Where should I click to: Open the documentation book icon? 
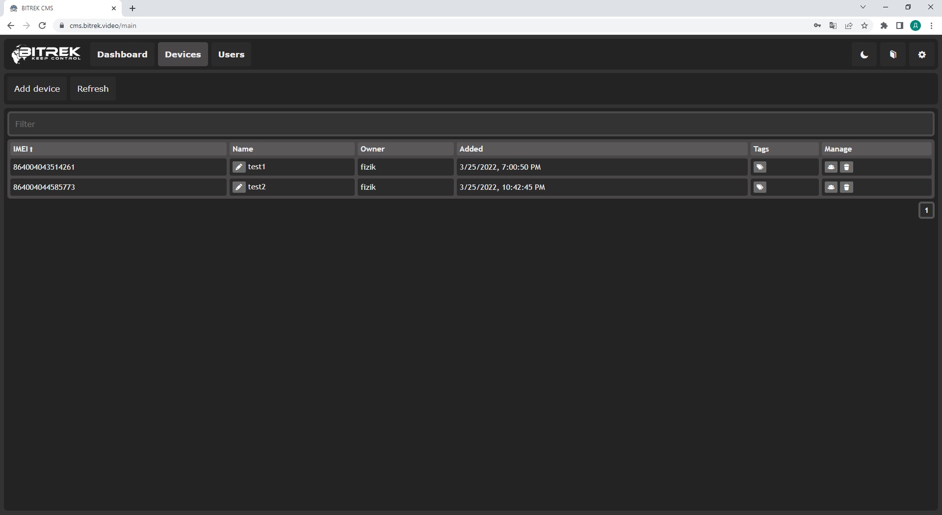893,54
